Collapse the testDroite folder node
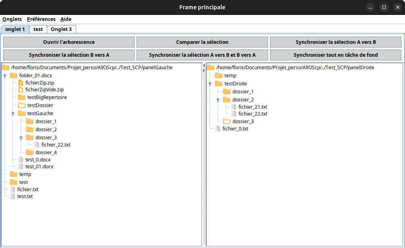The height and width of the screenshot is (248, 405). (x=210, y=84)
